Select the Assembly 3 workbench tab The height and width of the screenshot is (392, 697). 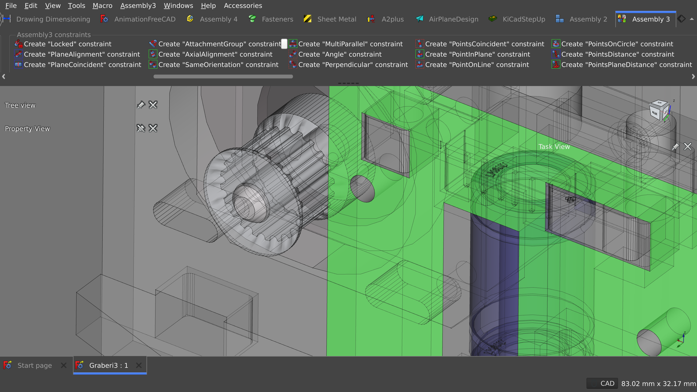(646, 19)
